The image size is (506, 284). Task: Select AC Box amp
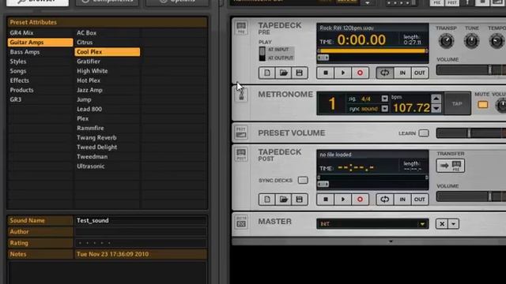pyautogui.click(x=108, y=33)
